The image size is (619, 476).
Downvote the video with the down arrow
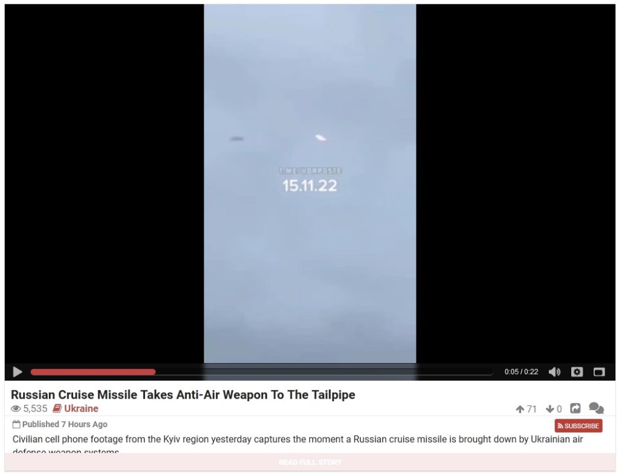point(549,409)
